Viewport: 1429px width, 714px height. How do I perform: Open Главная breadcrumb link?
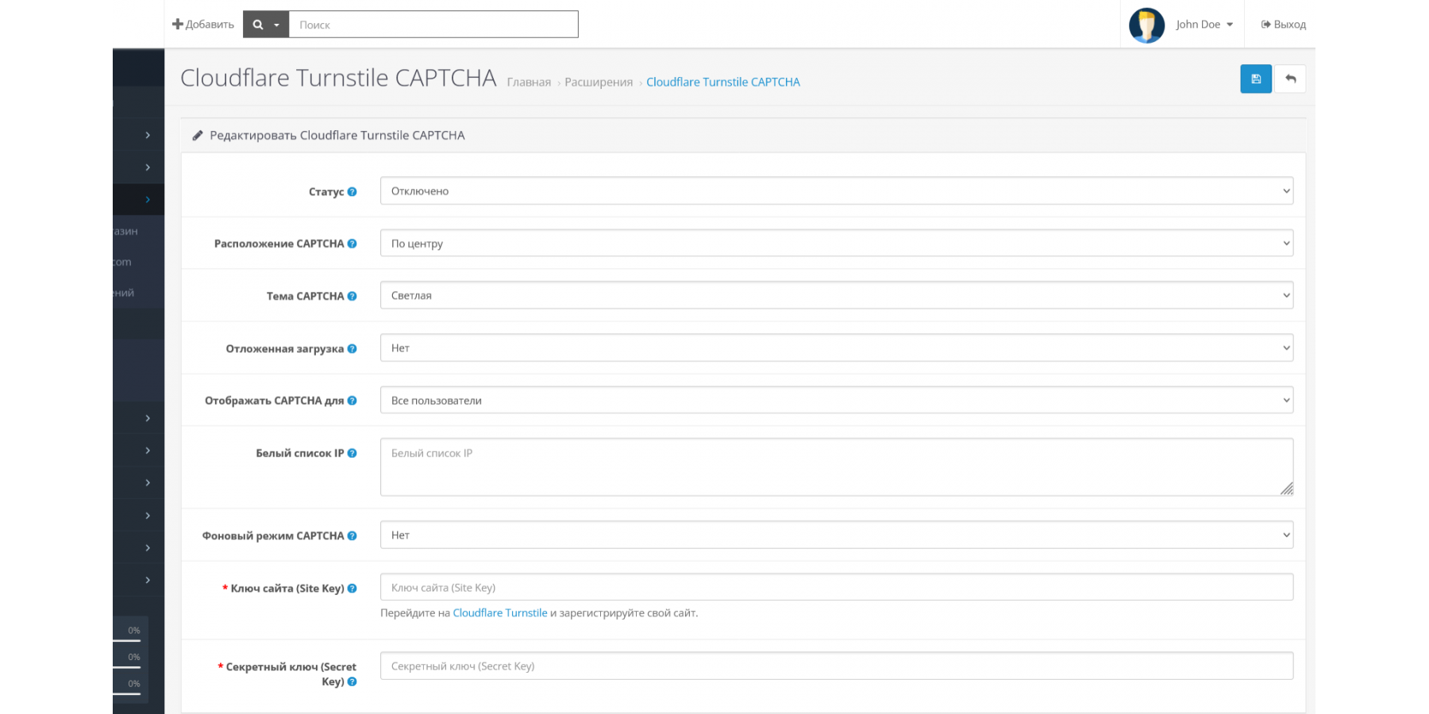529,83
